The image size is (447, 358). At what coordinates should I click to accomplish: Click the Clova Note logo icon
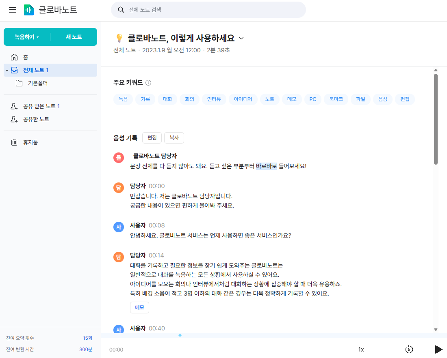29,10
